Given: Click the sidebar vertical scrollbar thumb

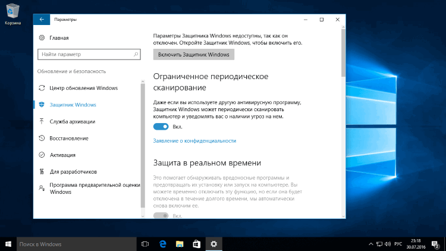Looking at the screenshot, I should (x=143, y=145).
